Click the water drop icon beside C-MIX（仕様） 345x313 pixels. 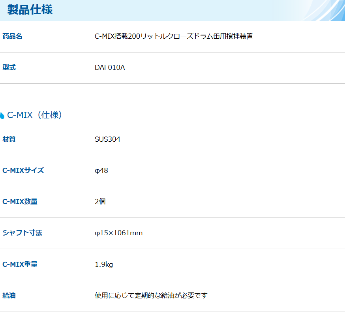click(2, 116)
